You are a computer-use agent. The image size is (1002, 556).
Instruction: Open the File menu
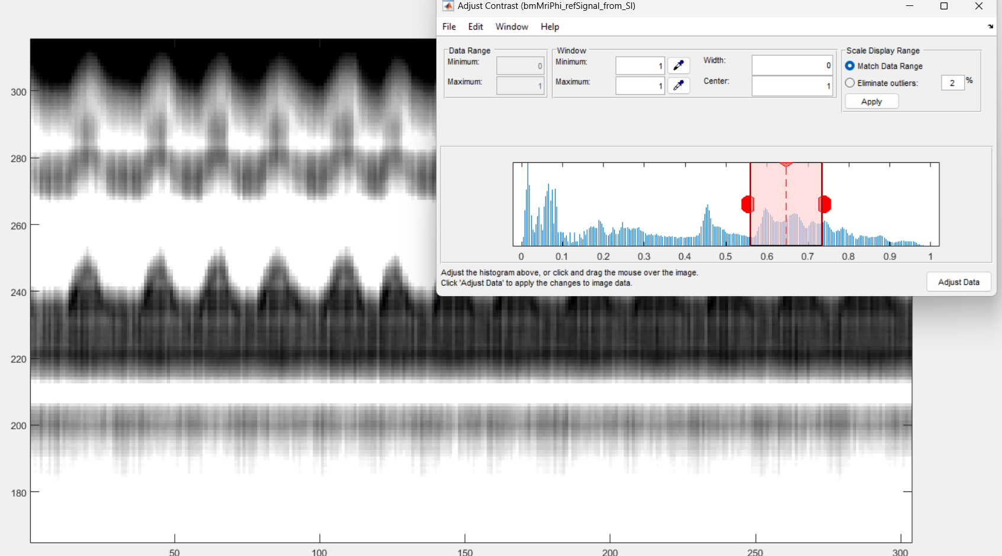tap(449, 27)
